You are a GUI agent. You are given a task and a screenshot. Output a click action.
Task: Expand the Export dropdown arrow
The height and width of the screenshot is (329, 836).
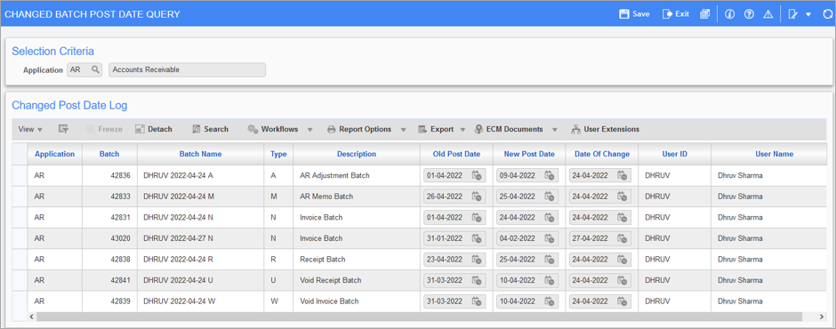[x=462, y=130]
